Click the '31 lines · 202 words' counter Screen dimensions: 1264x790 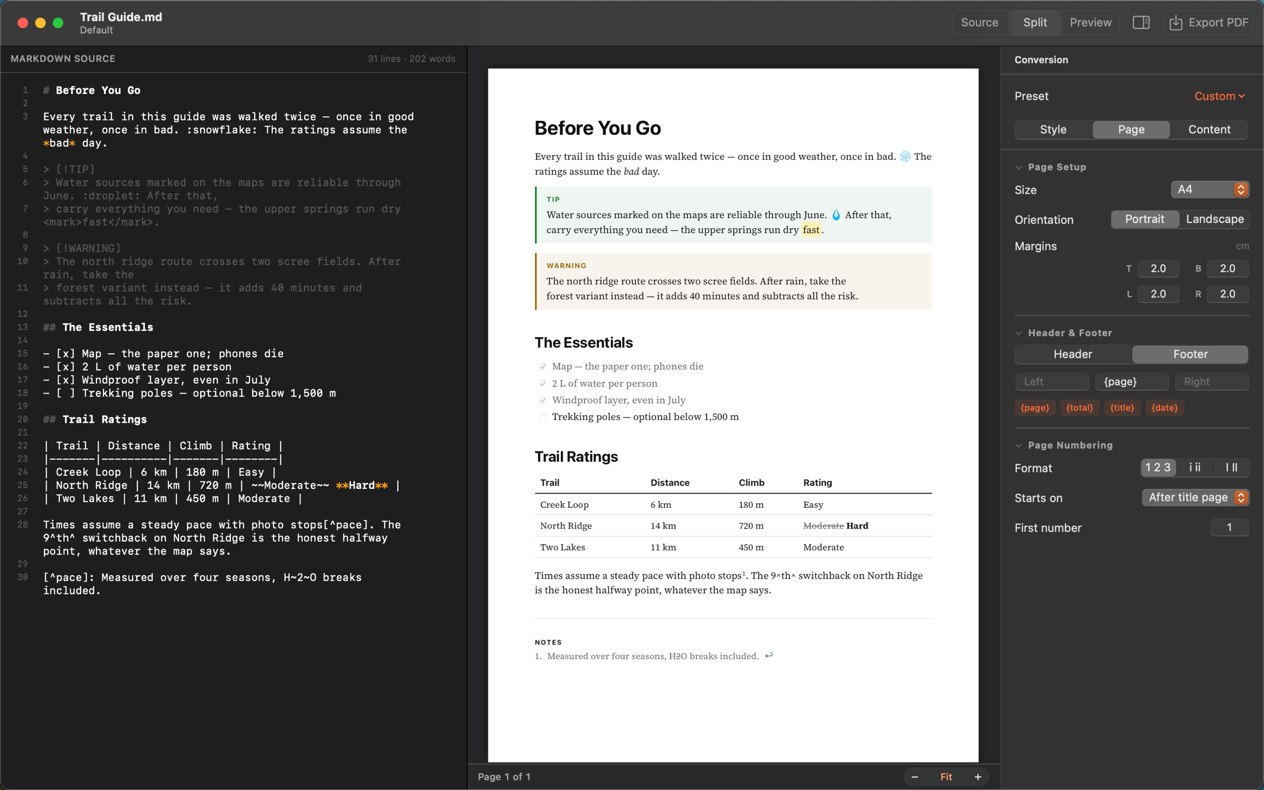tap(411, 59)
